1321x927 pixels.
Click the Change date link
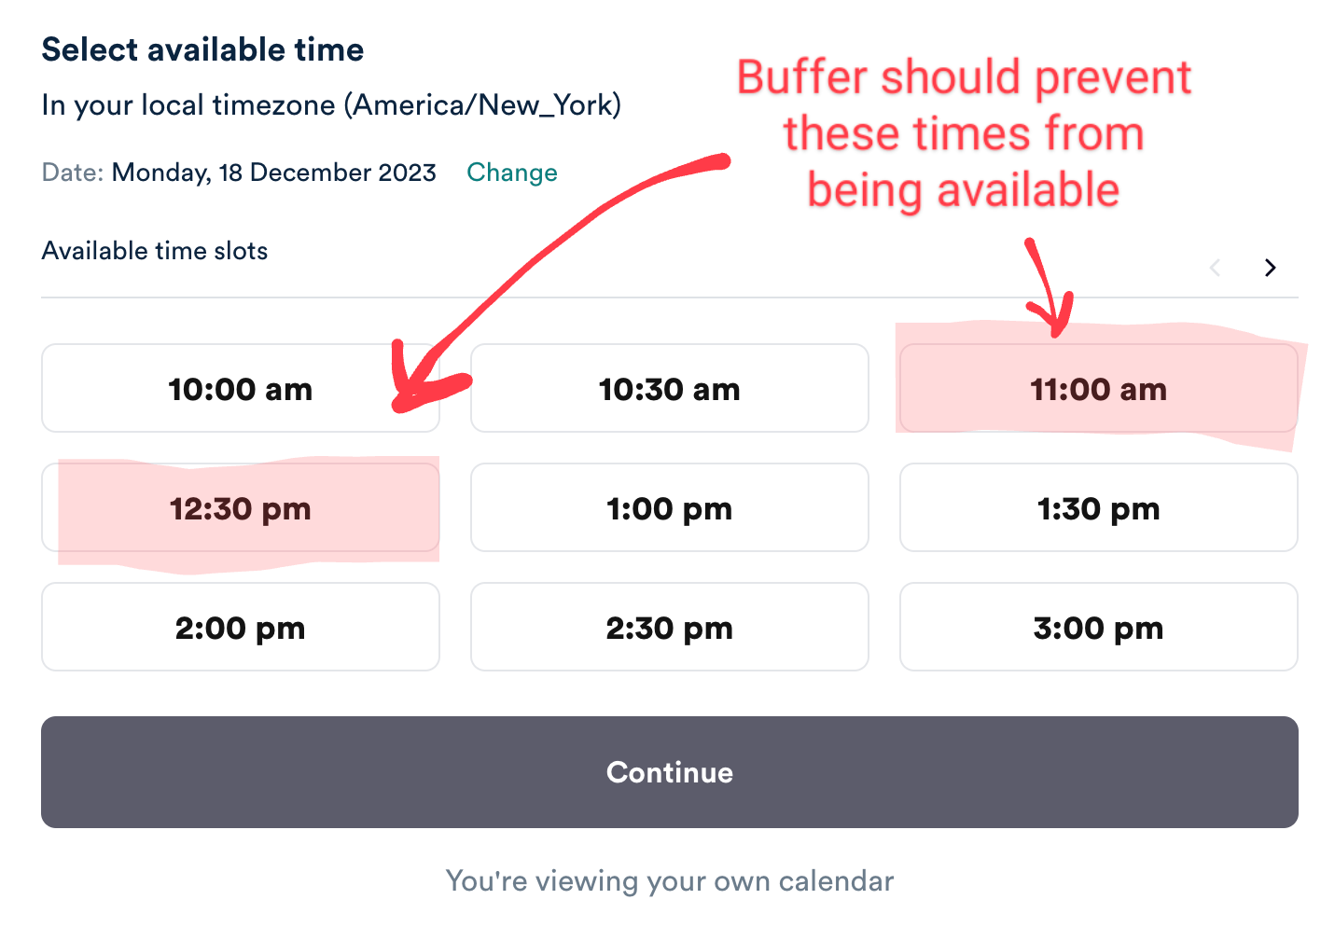coord(512,173)
